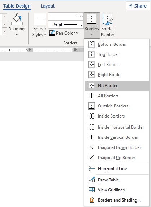Choose the All Borders grid icon

pos(91,96)
